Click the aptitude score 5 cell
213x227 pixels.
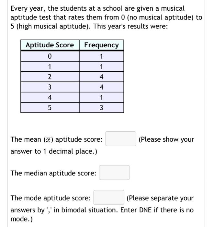50,108
